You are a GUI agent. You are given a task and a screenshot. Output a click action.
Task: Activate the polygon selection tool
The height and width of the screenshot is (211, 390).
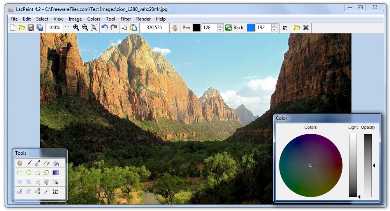pos(38,182)
